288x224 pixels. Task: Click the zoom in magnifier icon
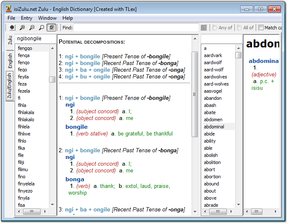(x=22, y=28)
